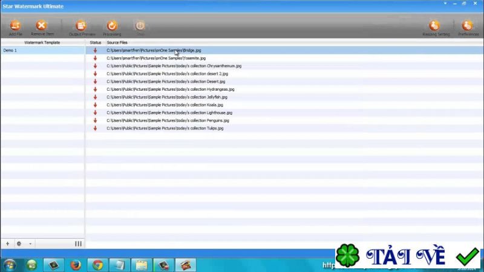This screenshot has width=484, height=272.
Task: Click the greyed Stop icon
Action: [140, 26]
